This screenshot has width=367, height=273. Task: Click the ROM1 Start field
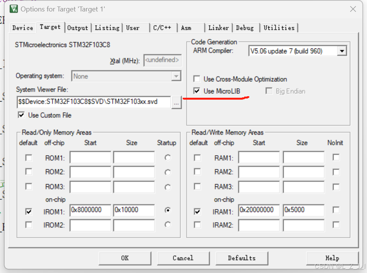tap(90, 157)
